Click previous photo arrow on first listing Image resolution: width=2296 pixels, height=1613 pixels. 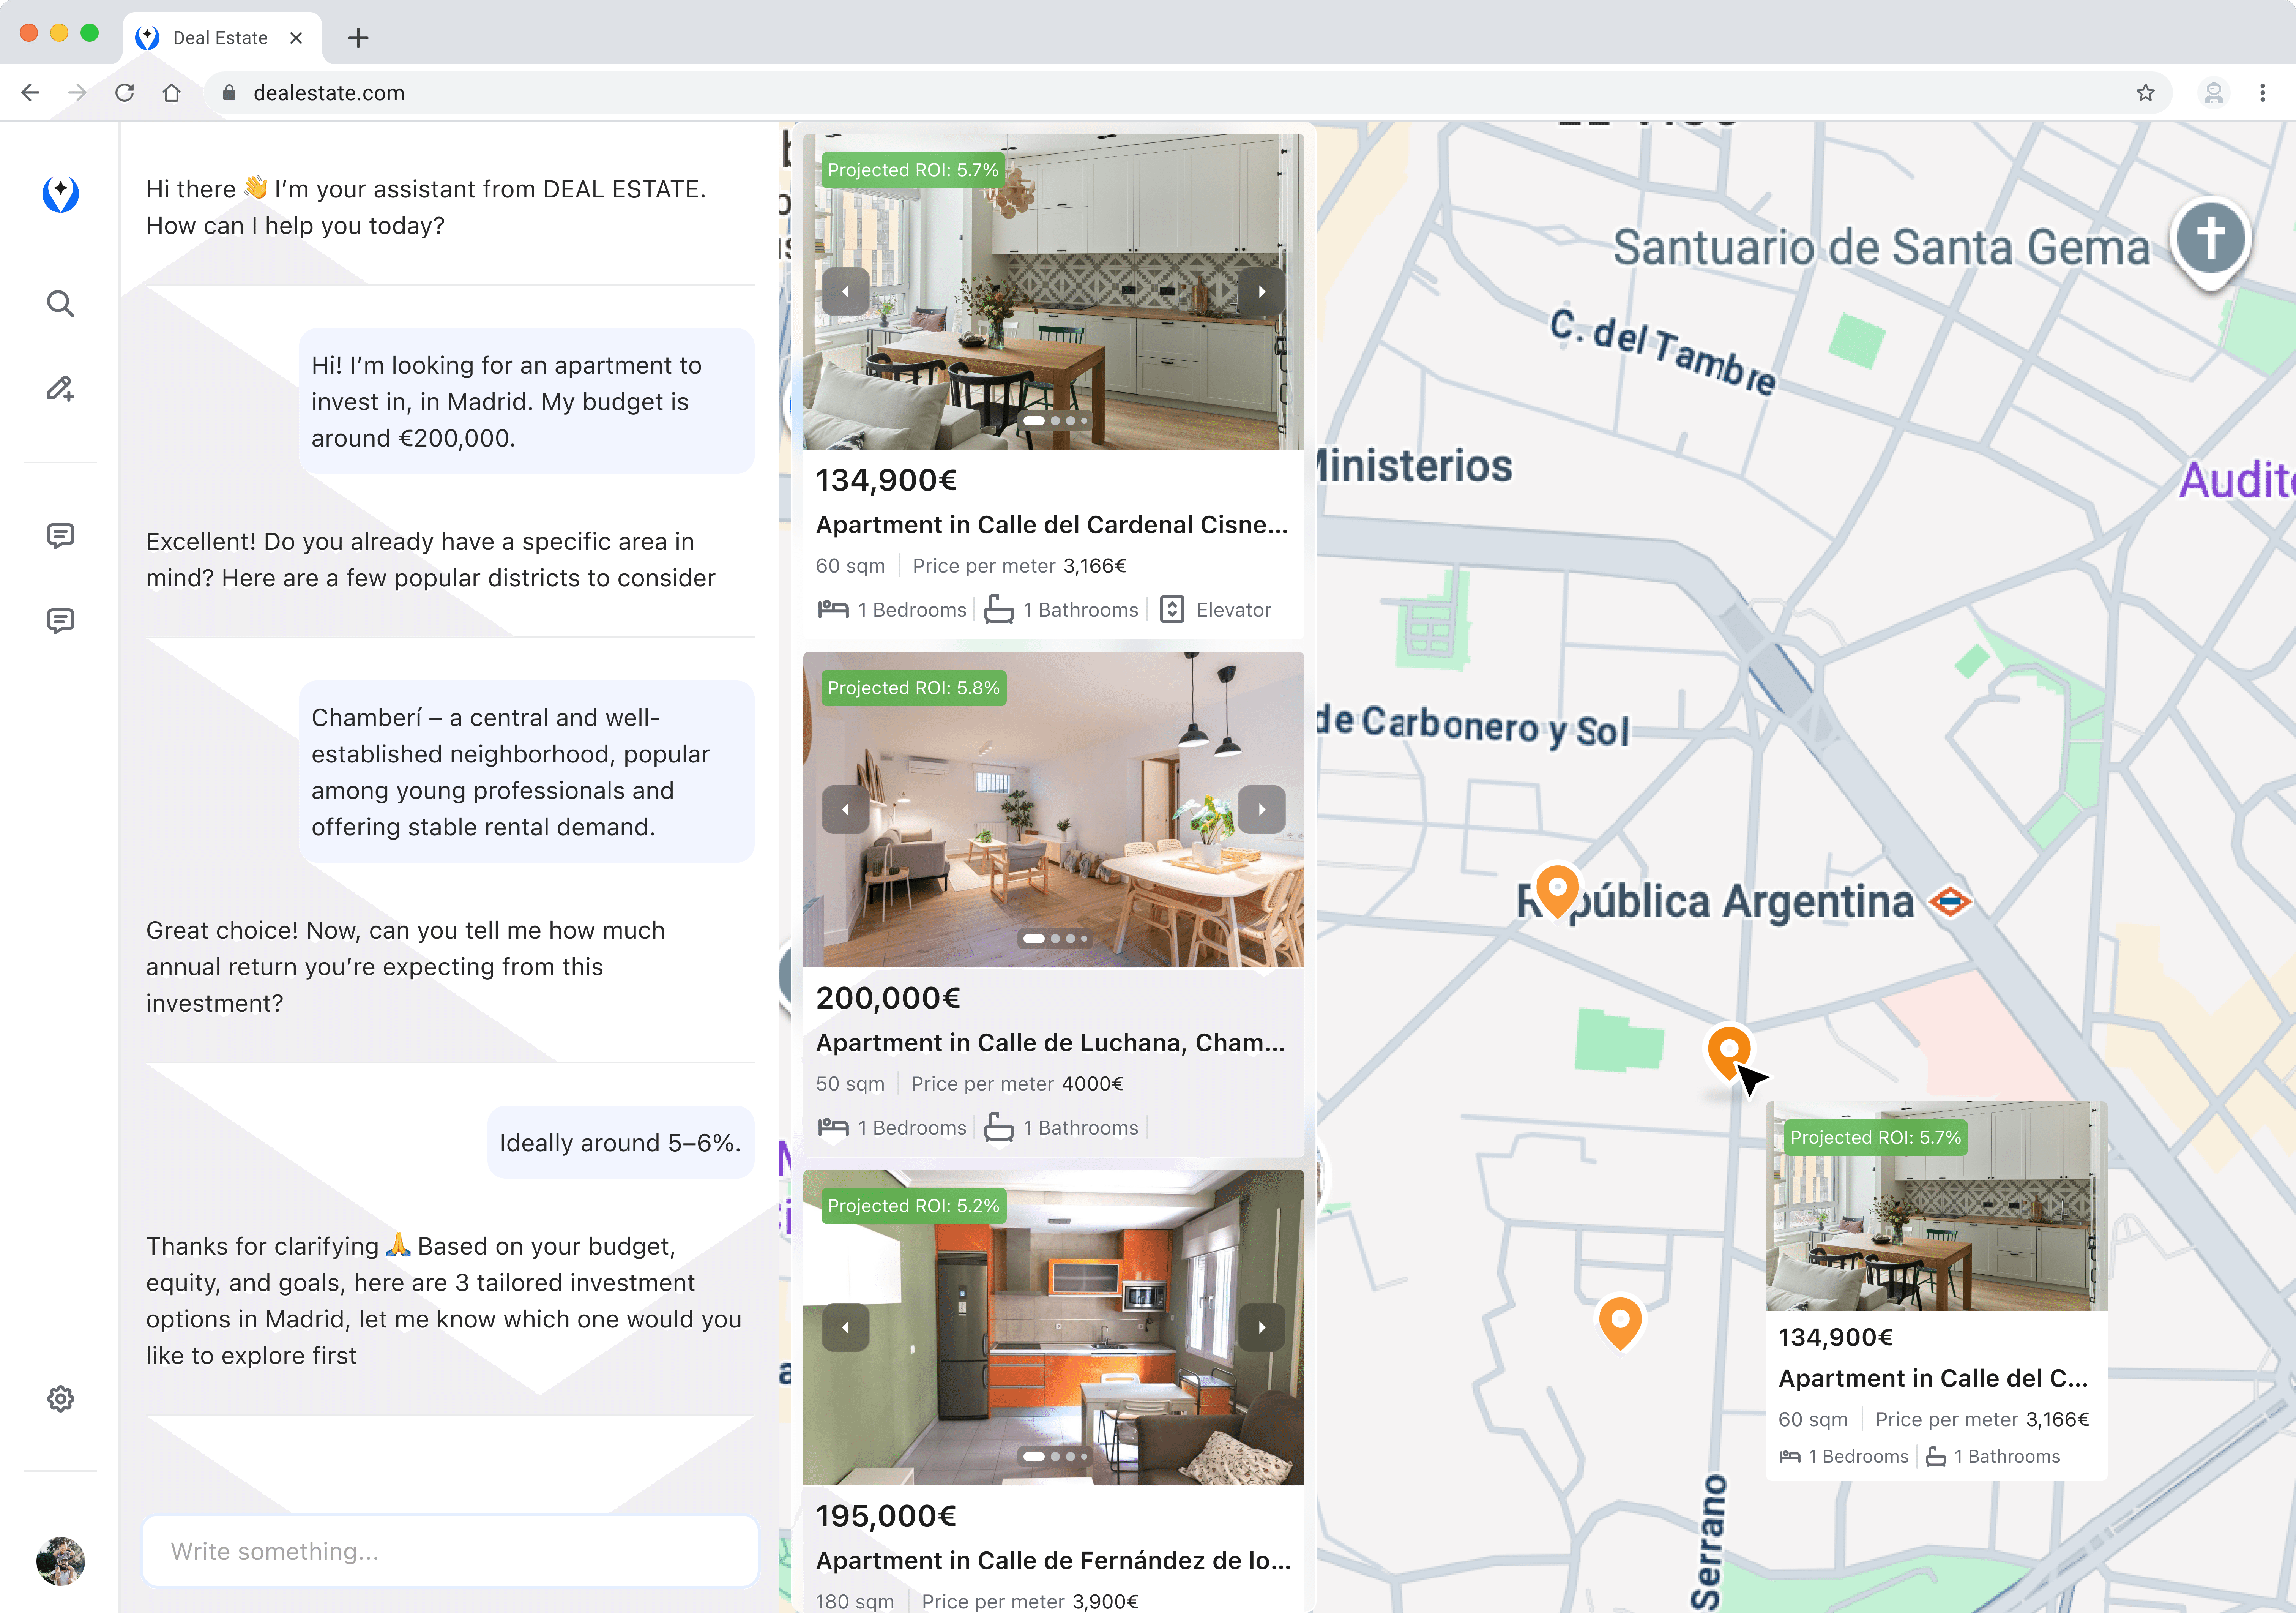click(x=845, y=292)
